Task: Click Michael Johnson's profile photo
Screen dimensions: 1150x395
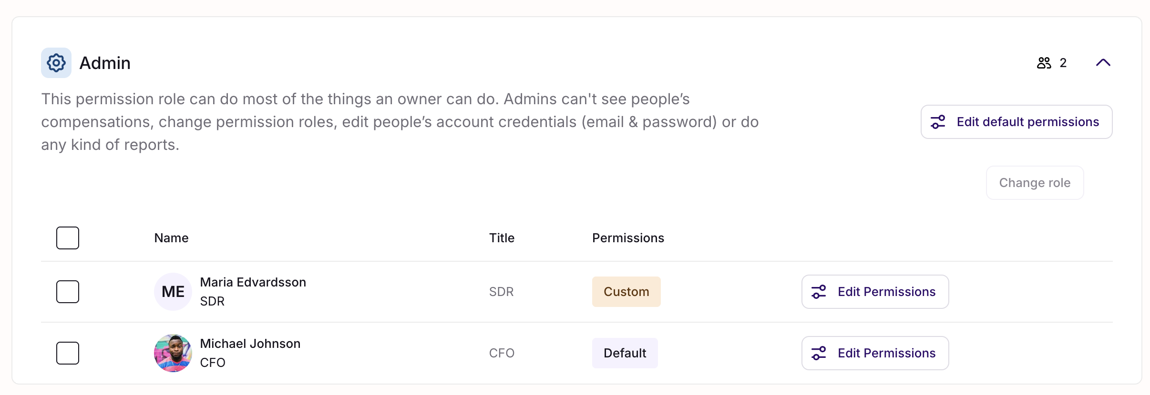Action: (173, 353)
